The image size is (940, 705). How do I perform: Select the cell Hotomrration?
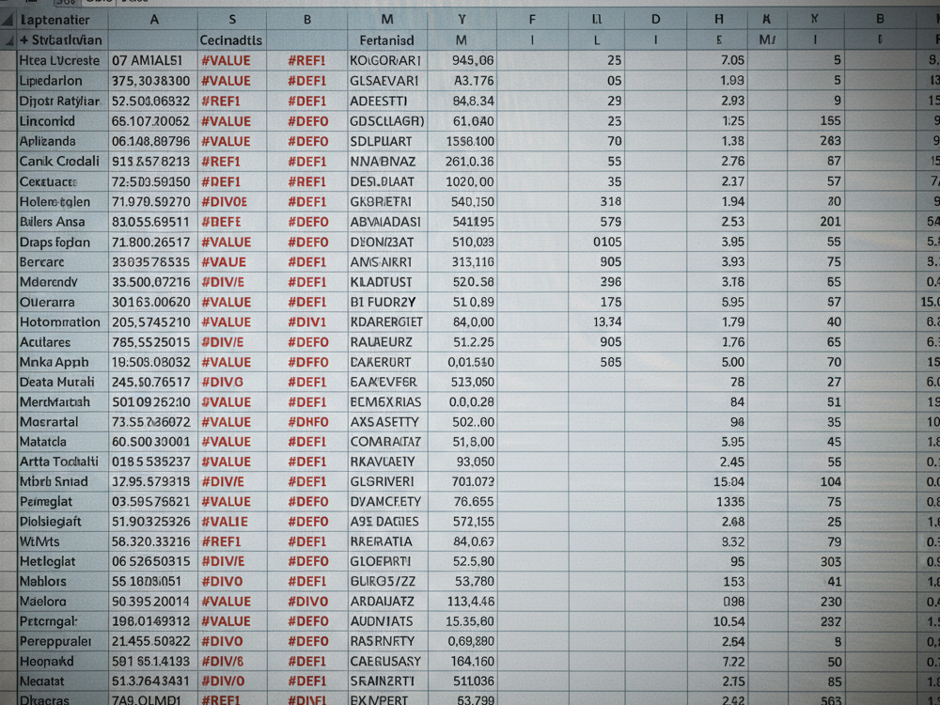click(60, 321)
